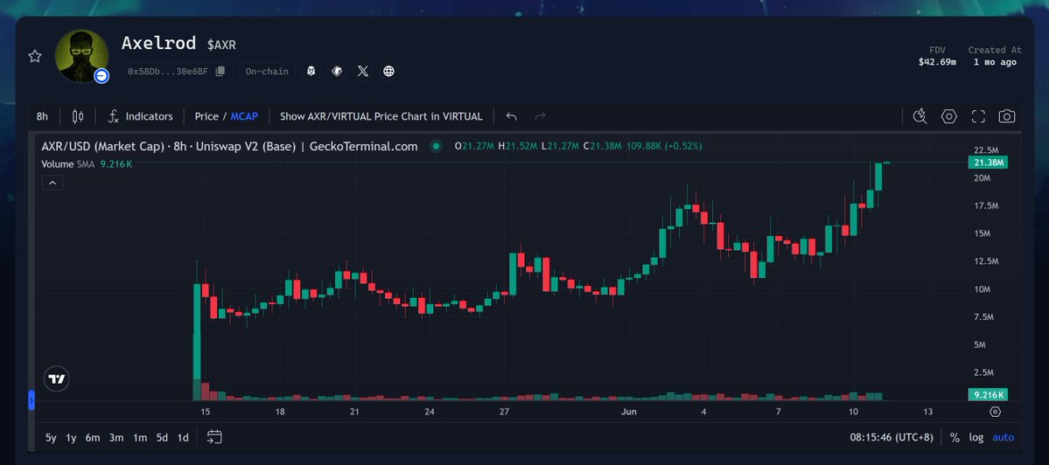Toggle log scale
Image resolution: width=1049 pixels, height=465 pixels.
coord(976,438)
